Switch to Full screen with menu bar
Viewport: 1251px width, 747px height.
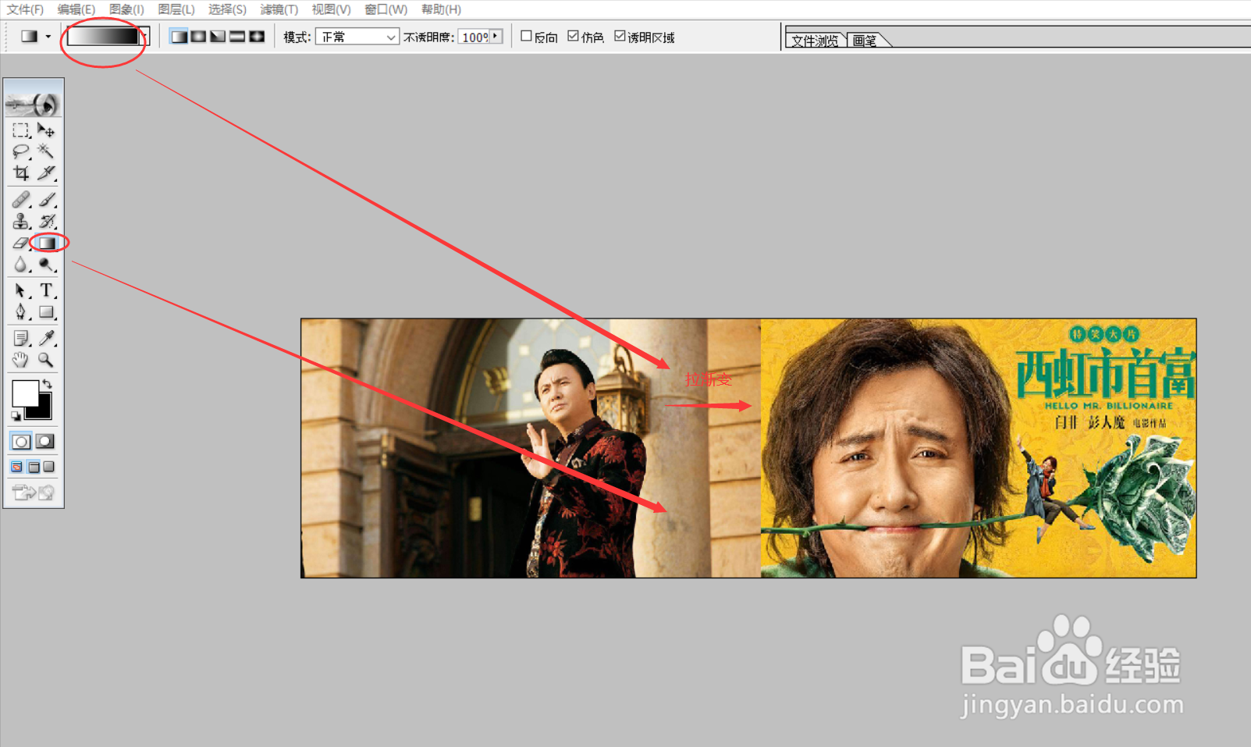[34, 467]
